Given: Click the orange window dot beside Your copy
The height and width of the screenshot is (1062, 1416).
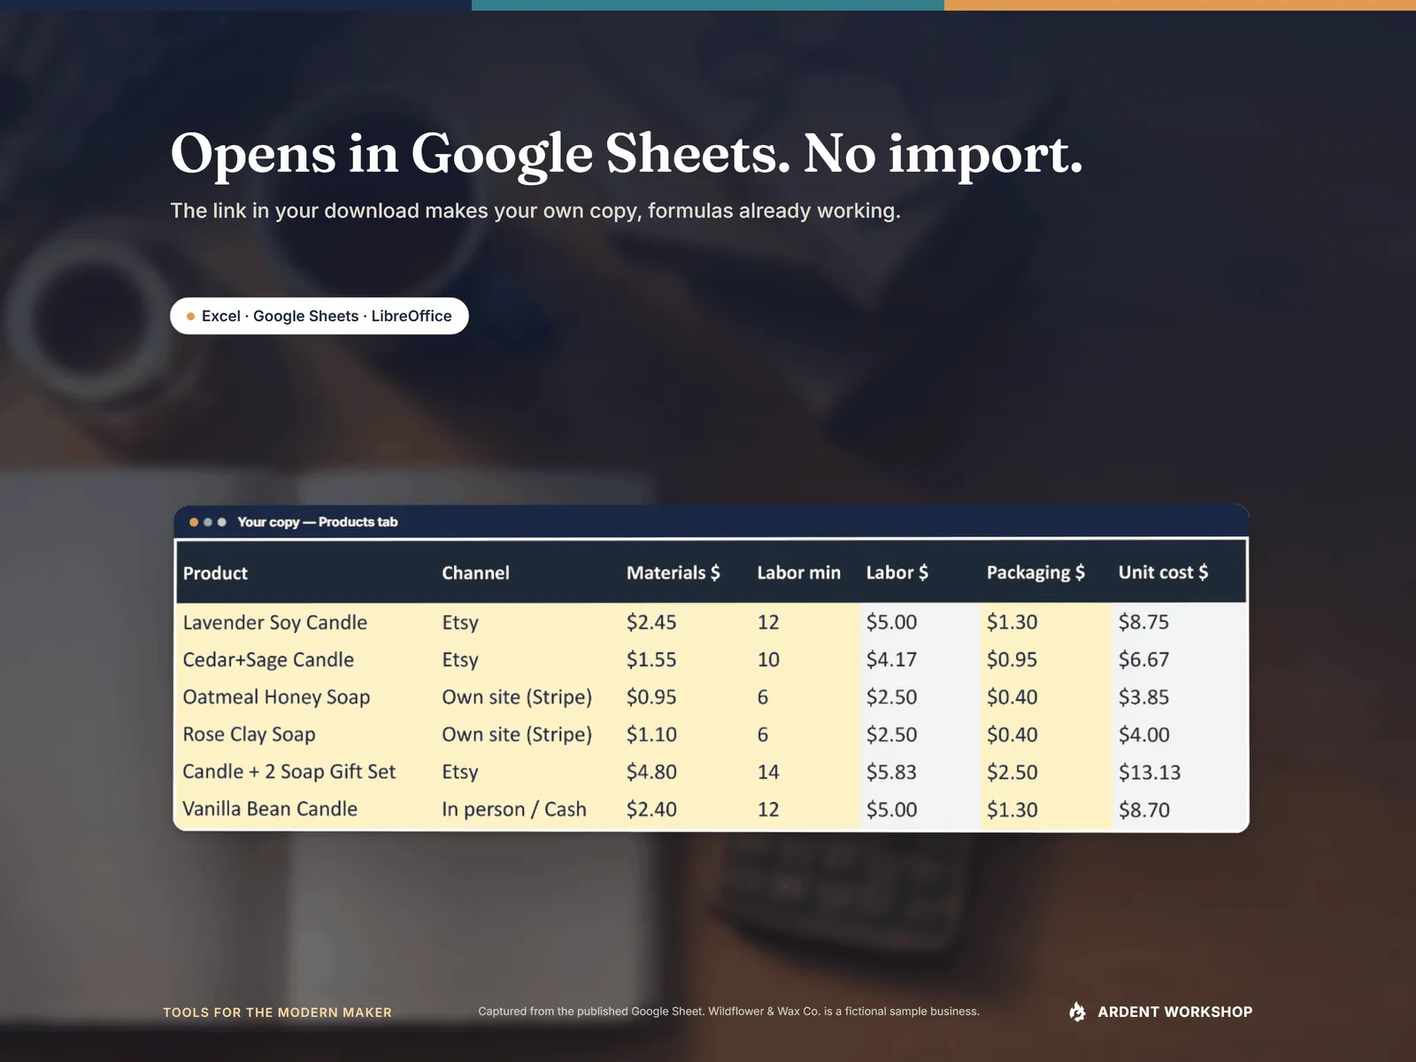Looking at the screenshot, I should coord(194,522).
